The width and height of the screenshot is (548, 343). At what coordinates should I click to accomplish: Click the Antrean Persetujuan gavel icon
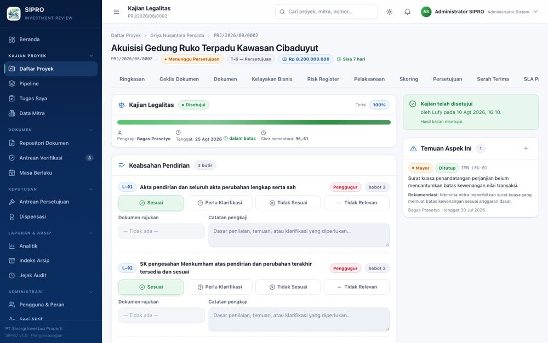click(12, 202)
